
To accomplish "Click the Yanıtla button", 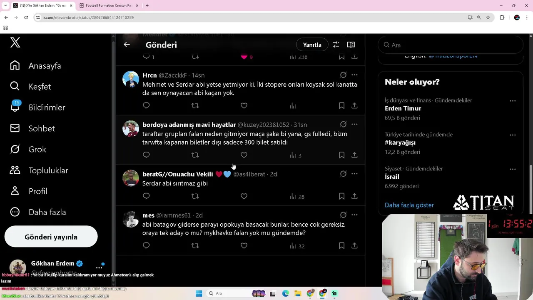I will pos(312,45).
